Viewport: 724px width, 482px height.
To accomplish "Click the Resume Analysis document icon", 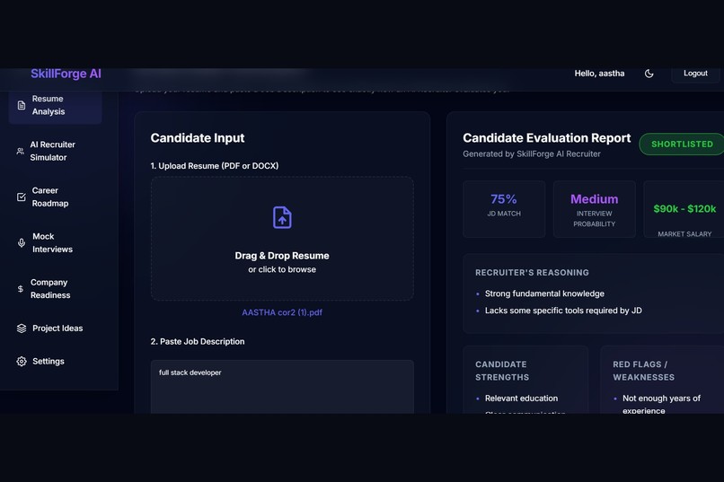I will pyautogui.click(x=22, y=105).
